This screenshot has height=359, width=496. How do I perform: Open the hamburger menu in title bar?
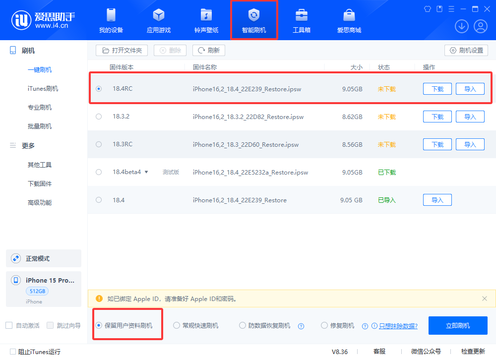450,8
